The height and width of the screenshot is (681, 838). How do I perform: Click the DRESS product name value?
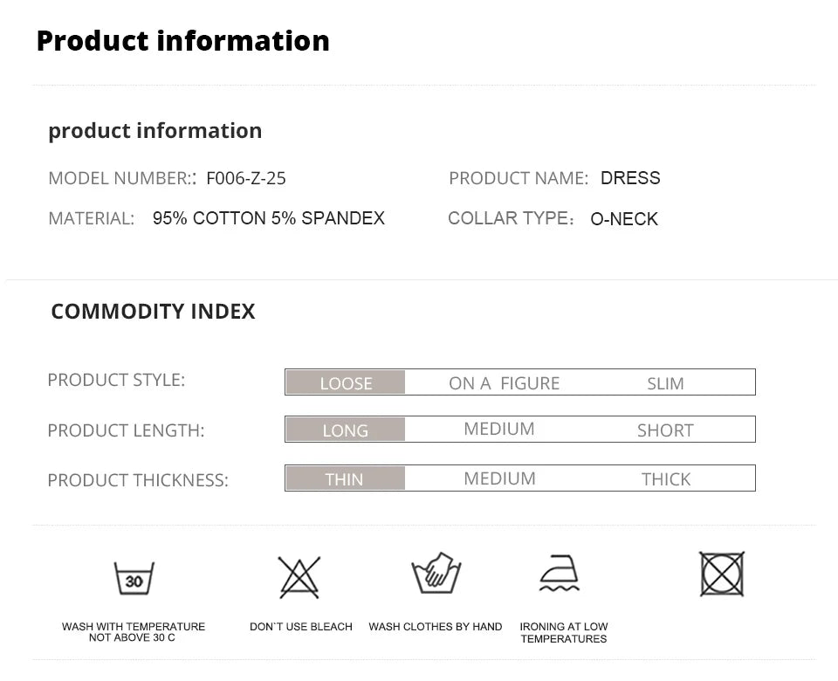630,178
